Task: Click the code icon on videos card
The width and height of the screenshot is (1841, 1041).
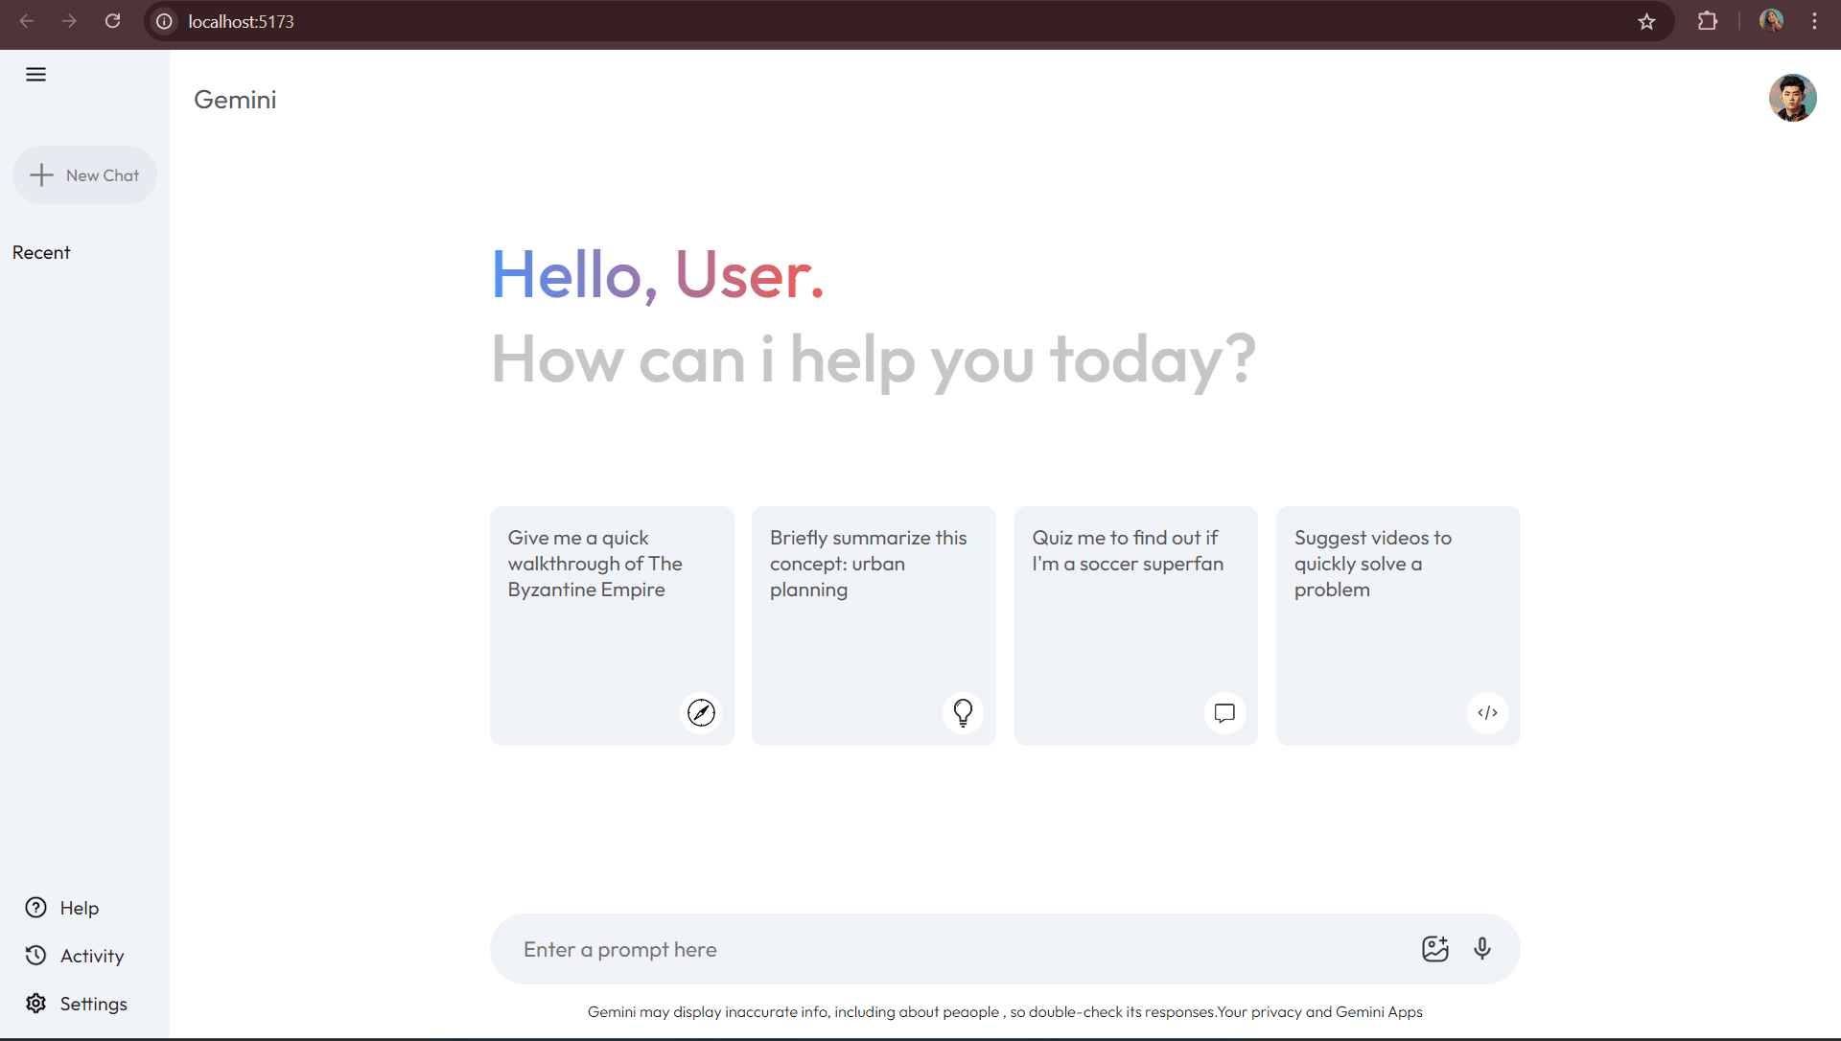Action: coord(1487,713)
